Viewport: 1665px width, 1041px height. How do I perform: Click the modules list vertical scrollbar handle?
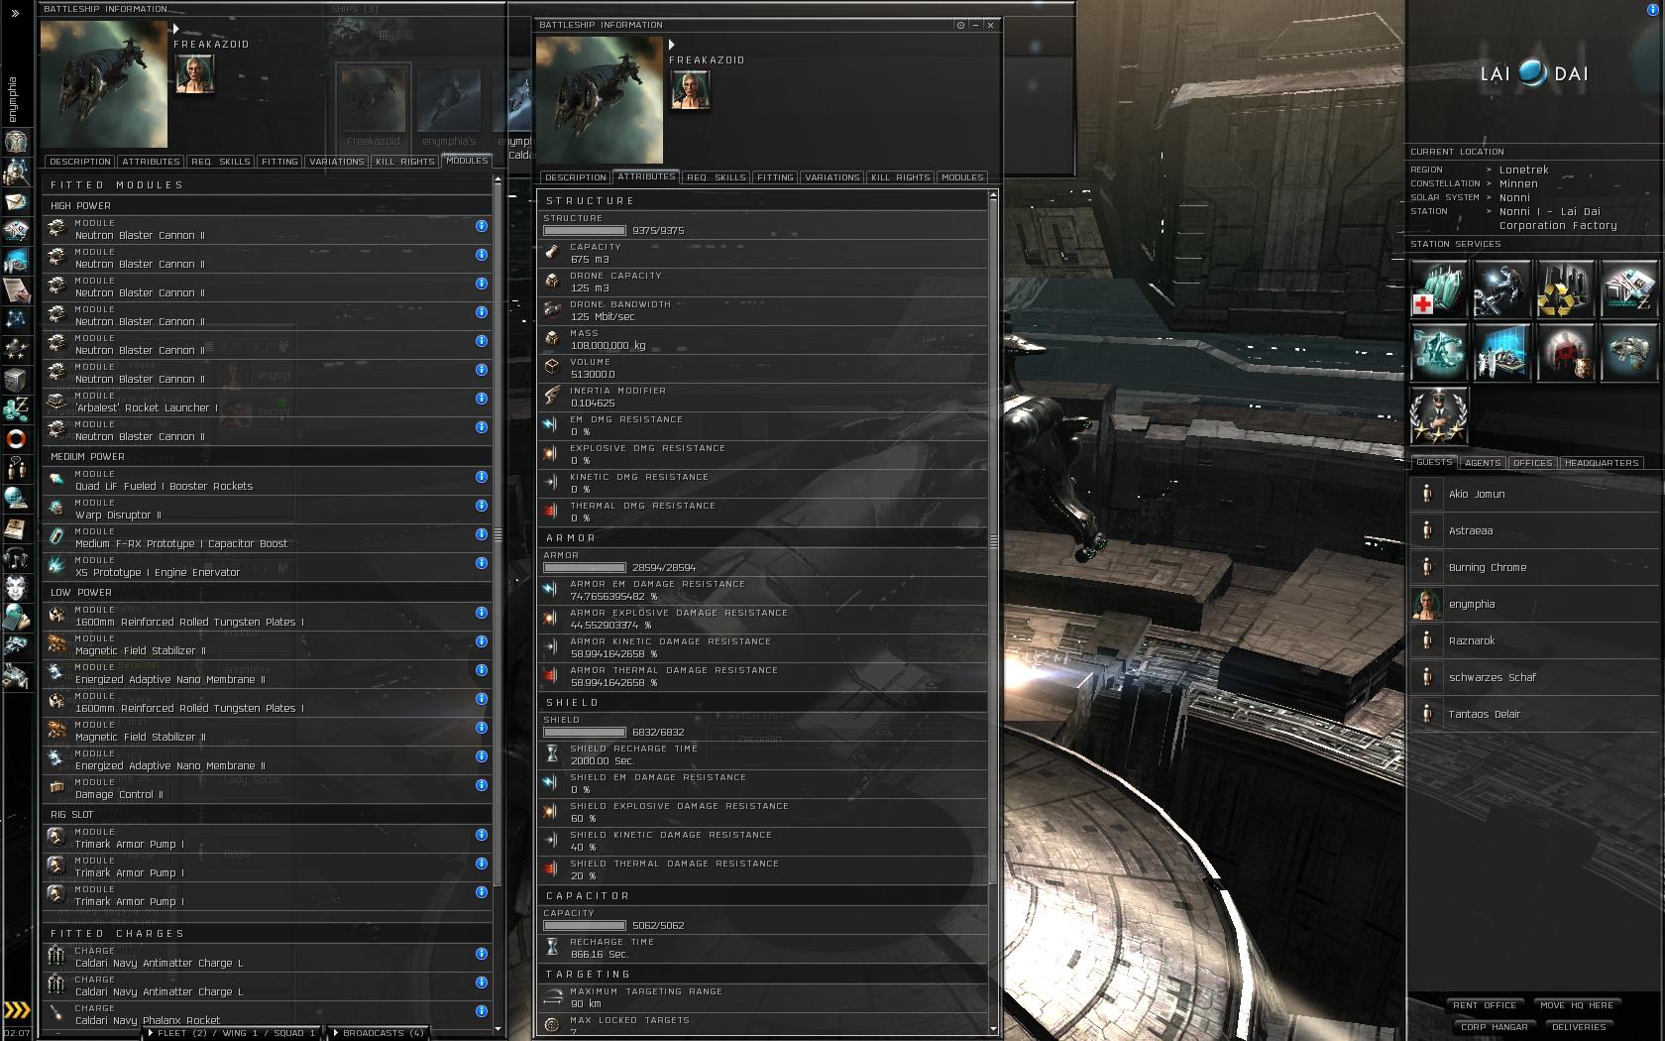498,533
